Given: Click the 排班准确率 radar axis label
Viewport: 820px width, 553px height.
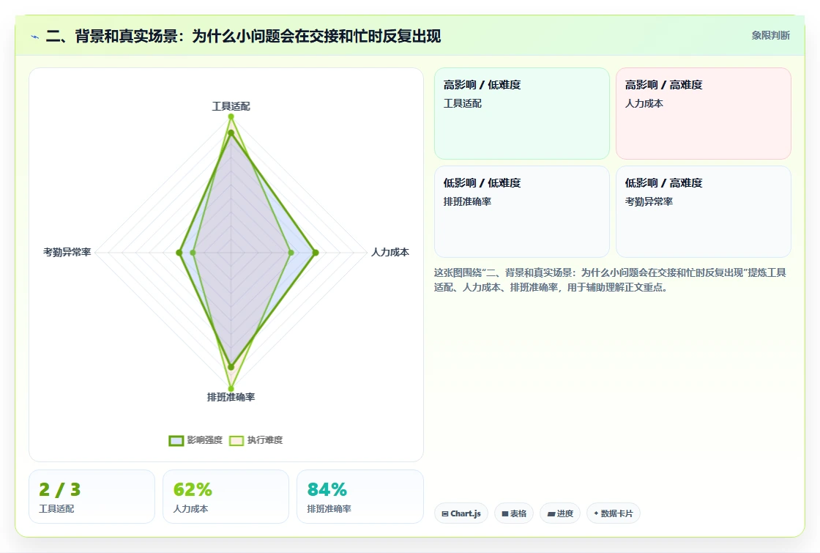Looking at the screenshot, I should [231, 397].
